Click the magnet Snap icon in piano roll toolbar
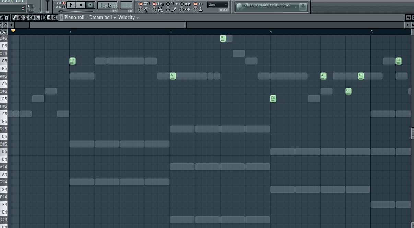The image size is (414, 228). coord(7,18)
